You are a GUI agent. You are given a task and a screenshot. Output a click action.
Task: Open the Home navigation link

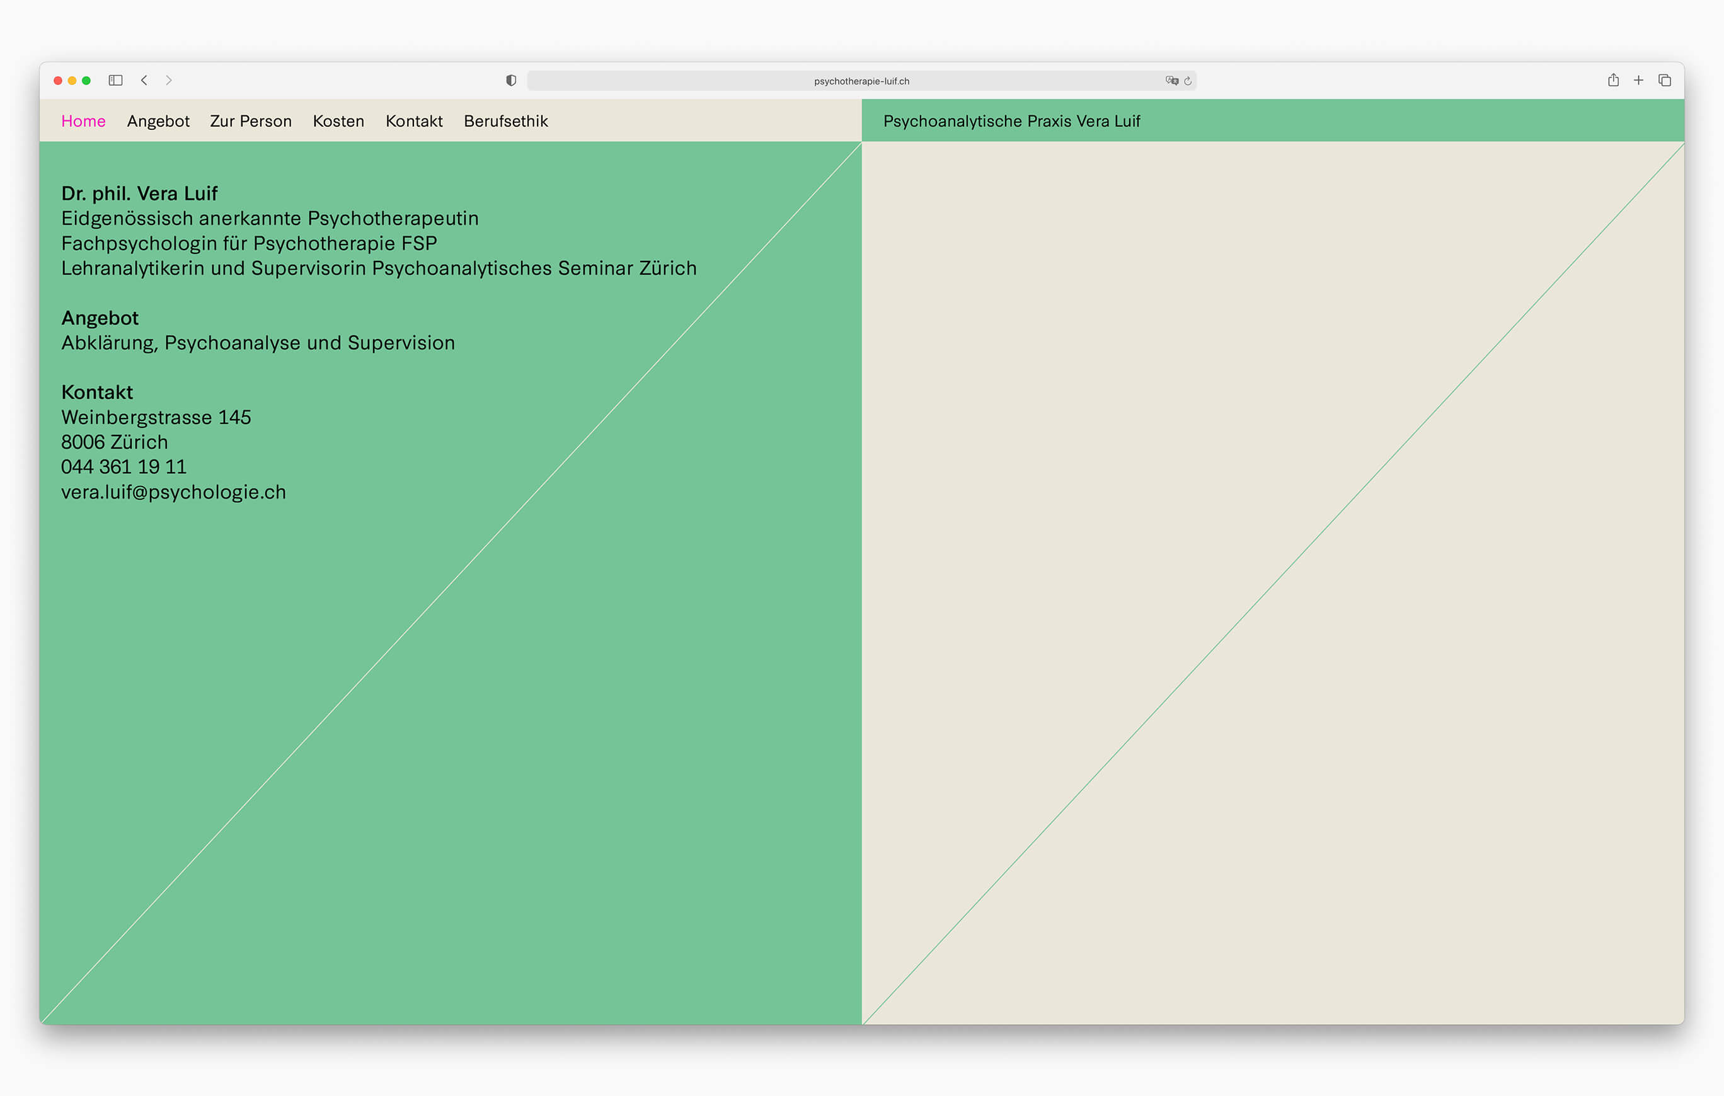point(83,121)
